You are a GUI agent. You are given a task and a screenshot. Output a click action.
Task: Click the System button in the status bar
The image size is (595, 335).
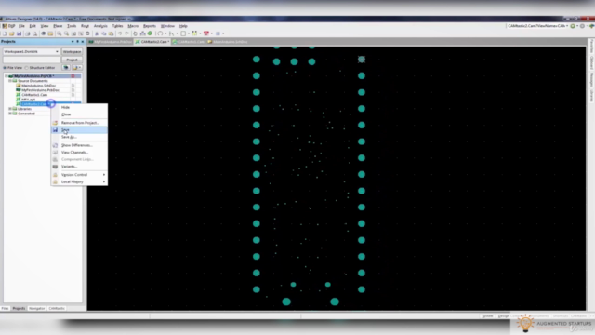(x=487, y=316)
